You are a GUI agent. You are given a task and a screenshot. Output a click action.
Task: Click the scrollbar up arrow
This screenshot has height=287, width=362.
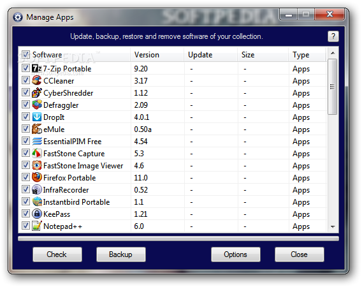pyautogui.click(x=333, y=53)
